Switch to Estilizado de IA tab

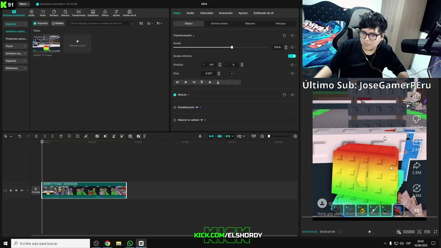[264, 13]
